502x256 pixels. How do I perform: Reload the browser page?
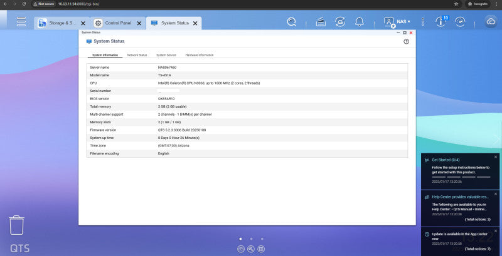coord(24,4)
